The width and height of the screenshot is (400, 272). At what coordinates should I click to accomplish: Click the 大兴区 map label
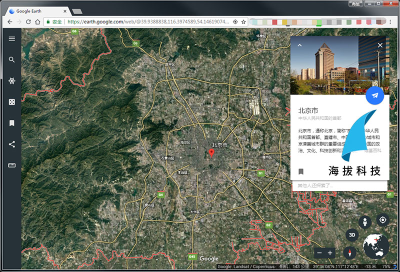pos(195,212)
